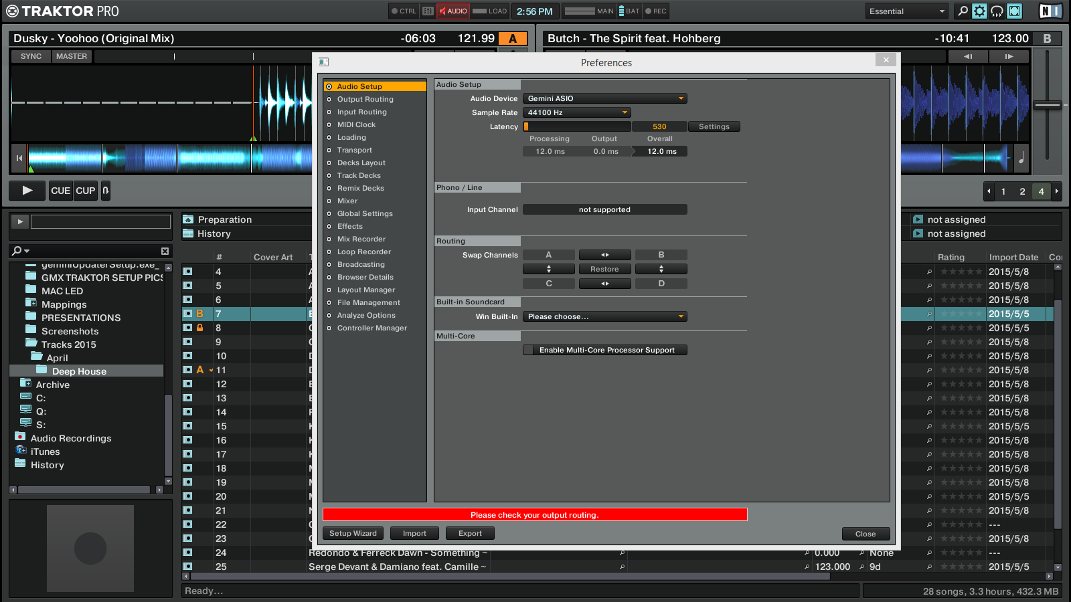The height and width of the screenshot is (602, 1071).
Task: Play Deck A with the play button
Action: pos(27,191)
